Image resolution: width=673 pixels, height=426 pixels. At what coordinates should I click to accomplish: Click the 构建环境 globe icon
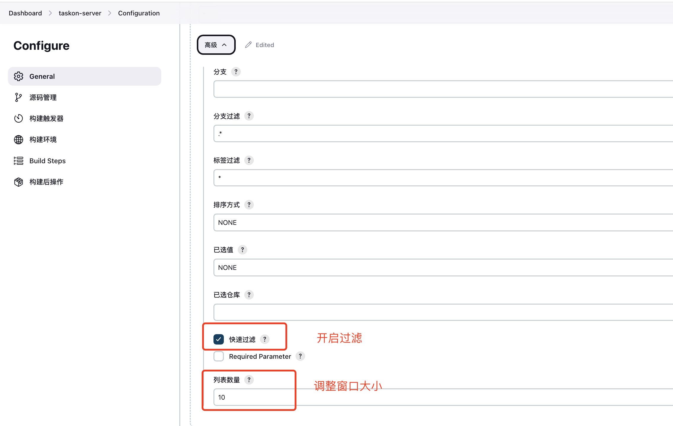(18, 140)
